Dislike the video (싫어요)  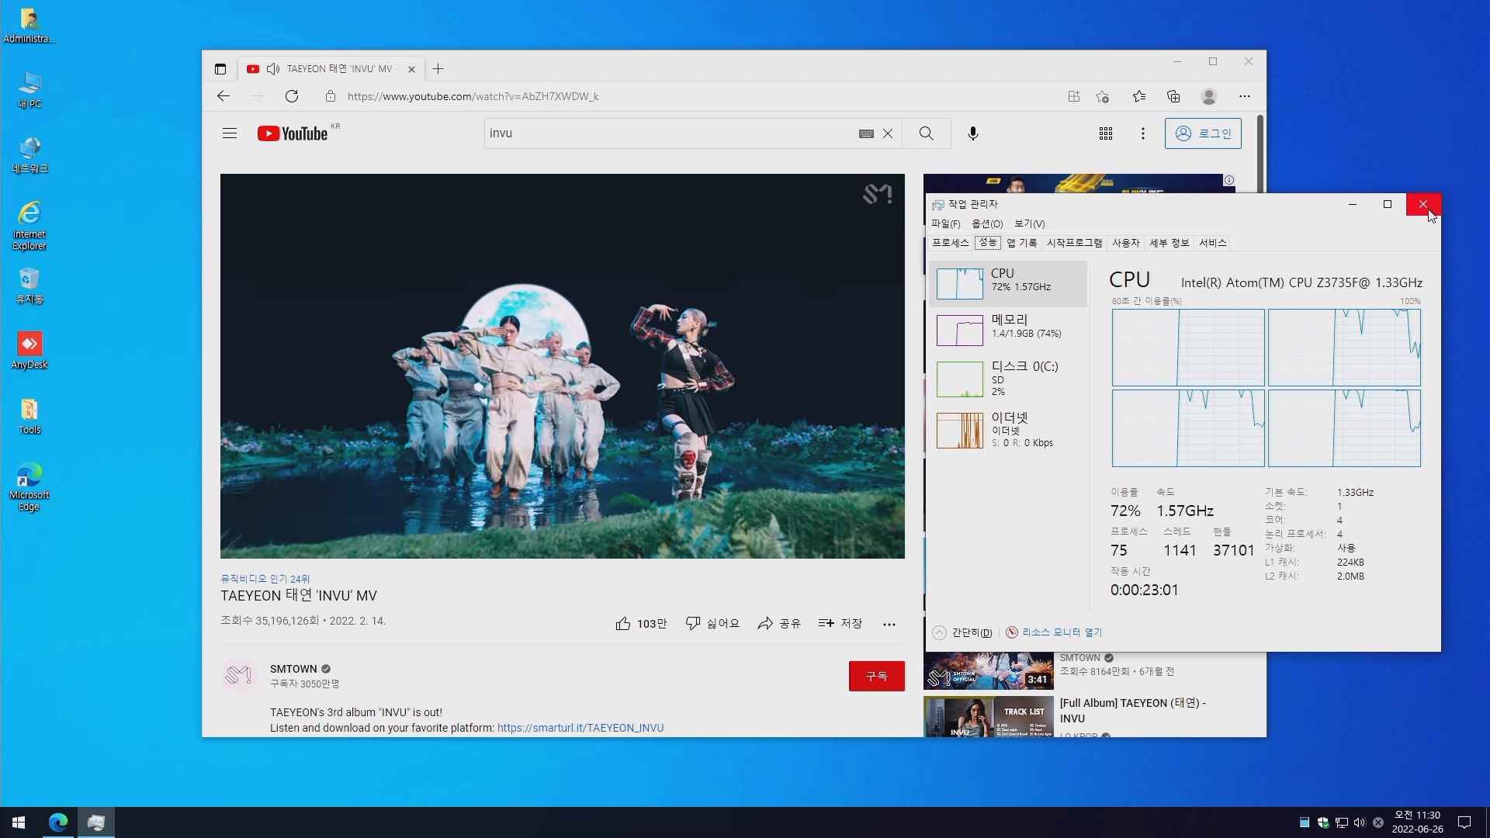click(x=712, y=624)
